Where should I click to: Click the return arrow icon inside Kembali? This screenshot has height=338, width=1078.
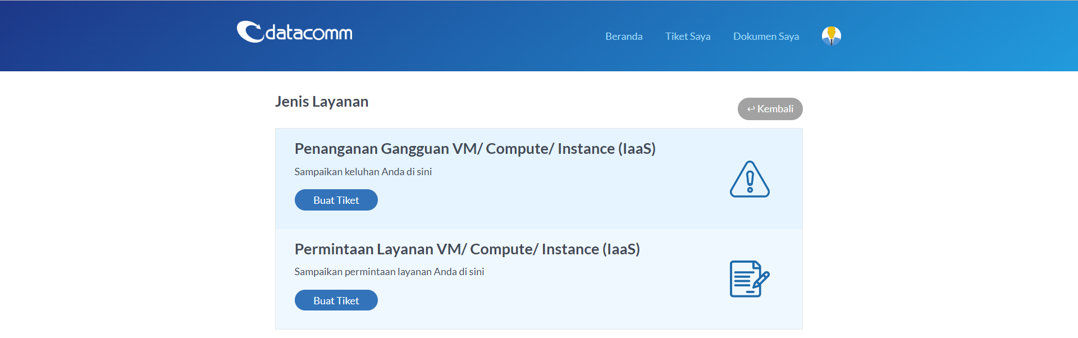coord(751,109)
